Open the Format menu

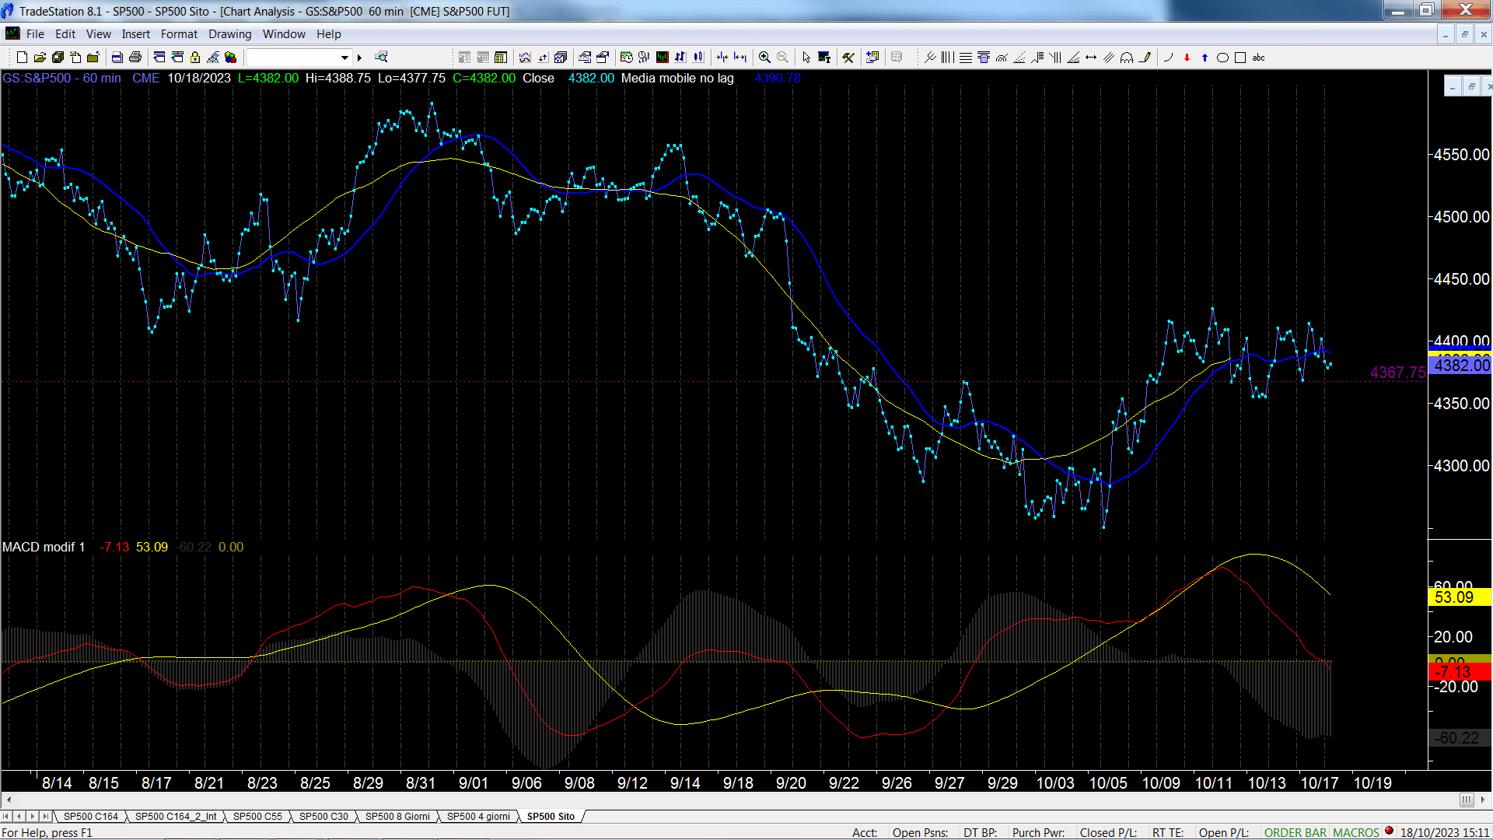pyautogui.click(x=179, y=34)
